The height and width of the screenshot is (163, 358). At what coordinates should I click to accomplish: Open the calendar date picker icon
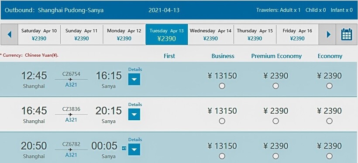(347, 34)
